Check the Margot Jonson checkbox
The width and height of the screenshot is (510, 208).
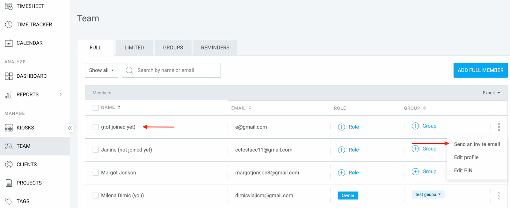point(96,173)
